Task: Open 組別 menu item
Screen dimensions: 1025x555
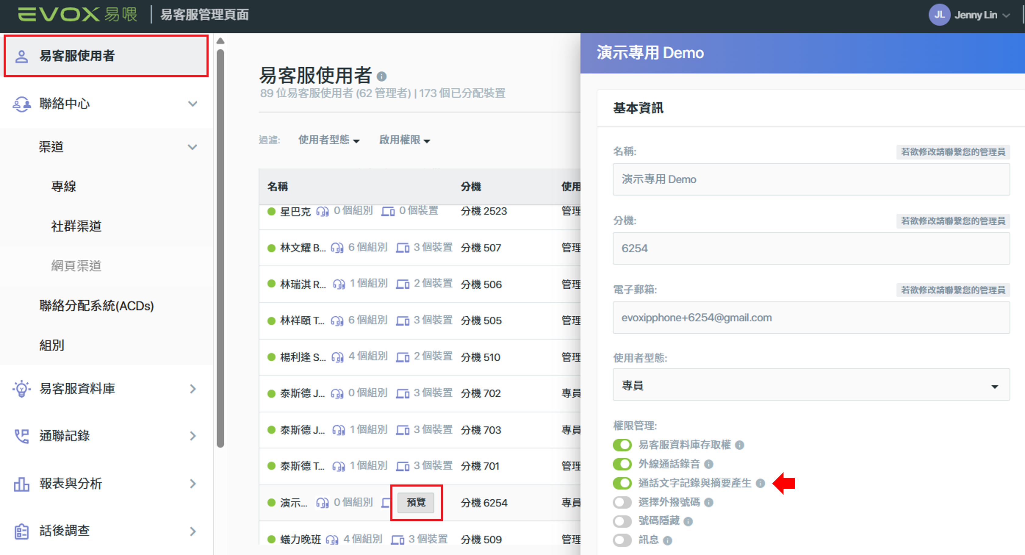Action: click(x=52, y=345)
